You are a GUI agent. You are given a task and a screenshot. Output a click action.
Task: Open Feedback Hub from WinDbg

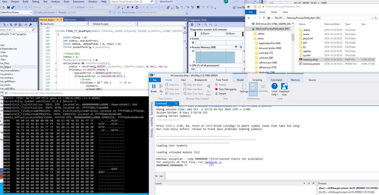tap(284, 90)
